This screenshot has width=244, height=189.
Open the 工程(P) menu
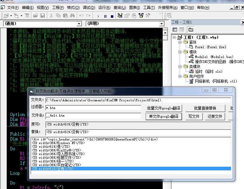58,8
